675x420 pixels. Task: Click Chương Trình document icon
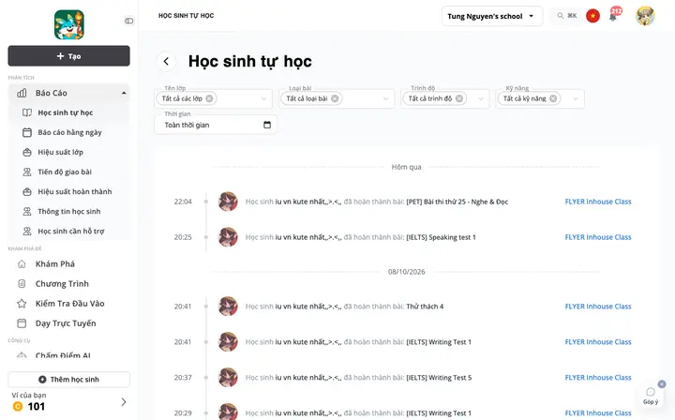[22, 284]
